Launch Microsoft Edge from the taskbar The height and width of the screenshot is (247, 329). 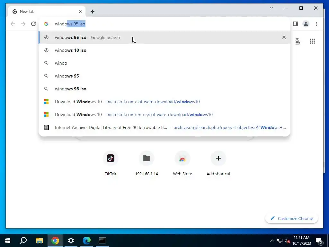click(87, 241)
